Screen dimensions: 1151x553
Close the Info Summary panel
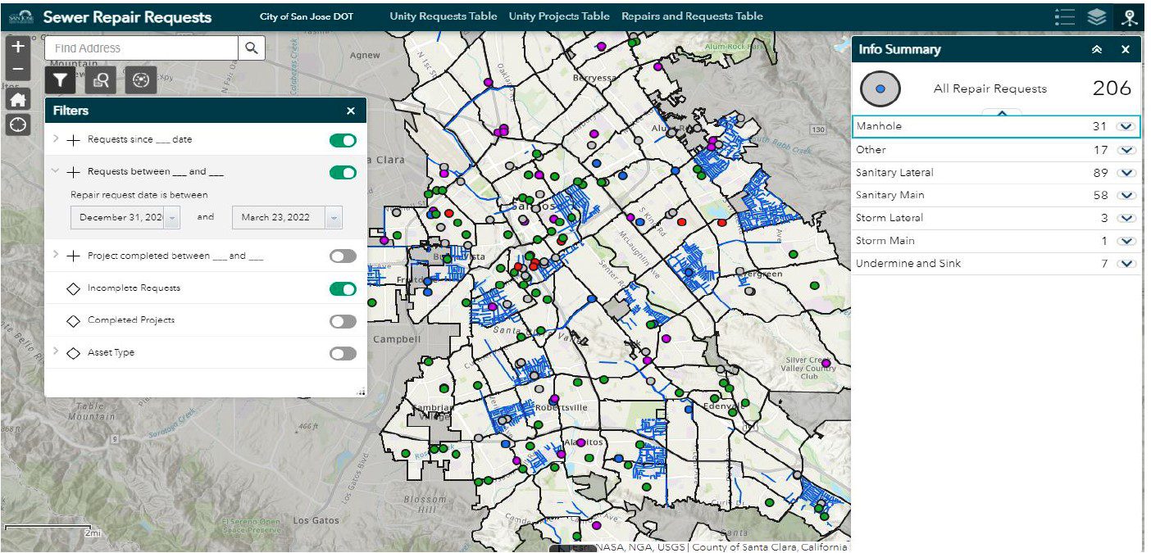point(1126,49)
